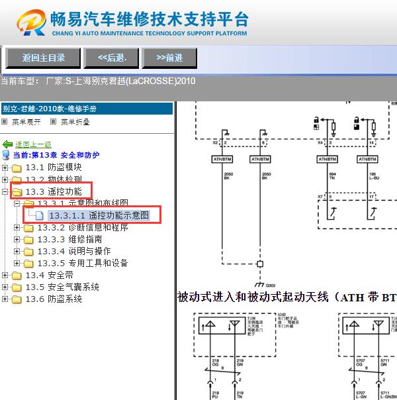
Task: Click open folder icon of 13.3 遥控功能
Action: pyautogui.click(x=17, y=192)
